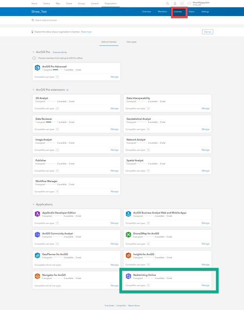Open Organization in top menu
The width and height of the screenshot is (244, 310).
110,4
